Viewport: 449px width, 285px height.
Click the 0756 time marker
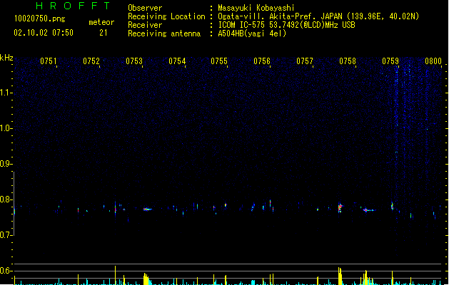coord(262,61)
